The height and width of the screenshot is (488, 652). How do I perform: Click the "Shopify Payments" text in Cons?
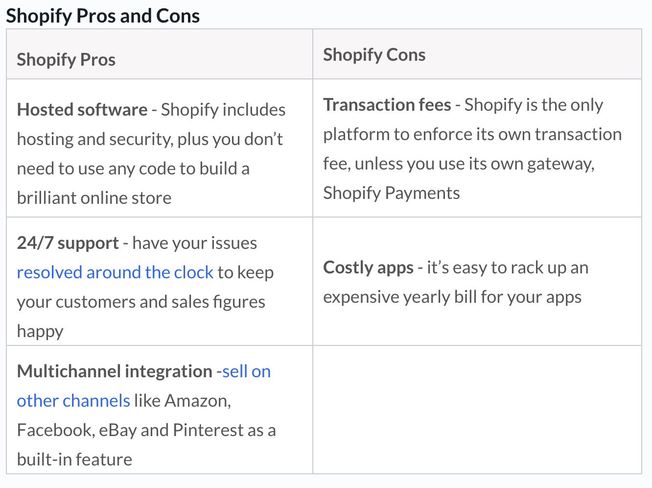[392, 193]
